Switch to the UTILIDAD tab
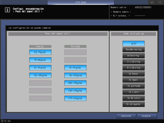 pos(81,2)
